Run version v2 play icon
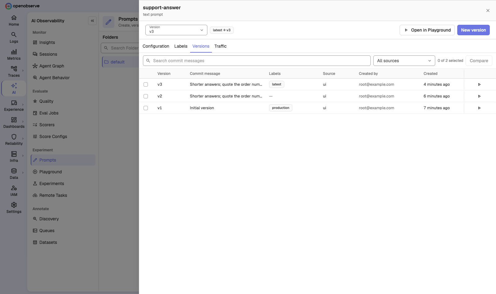 pos(479,96)
